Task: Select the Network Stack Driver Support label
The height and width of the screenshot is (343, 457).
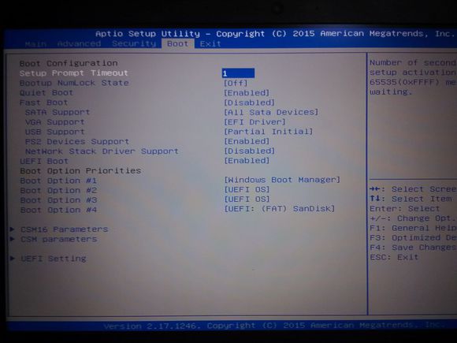Action: pyautogui.click(x=102, y=151)
